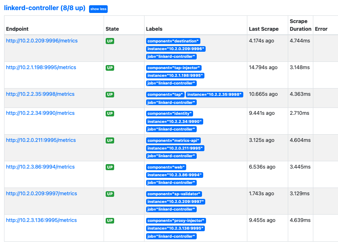Click the 10.665s ago last scrape value

(263, 94)
